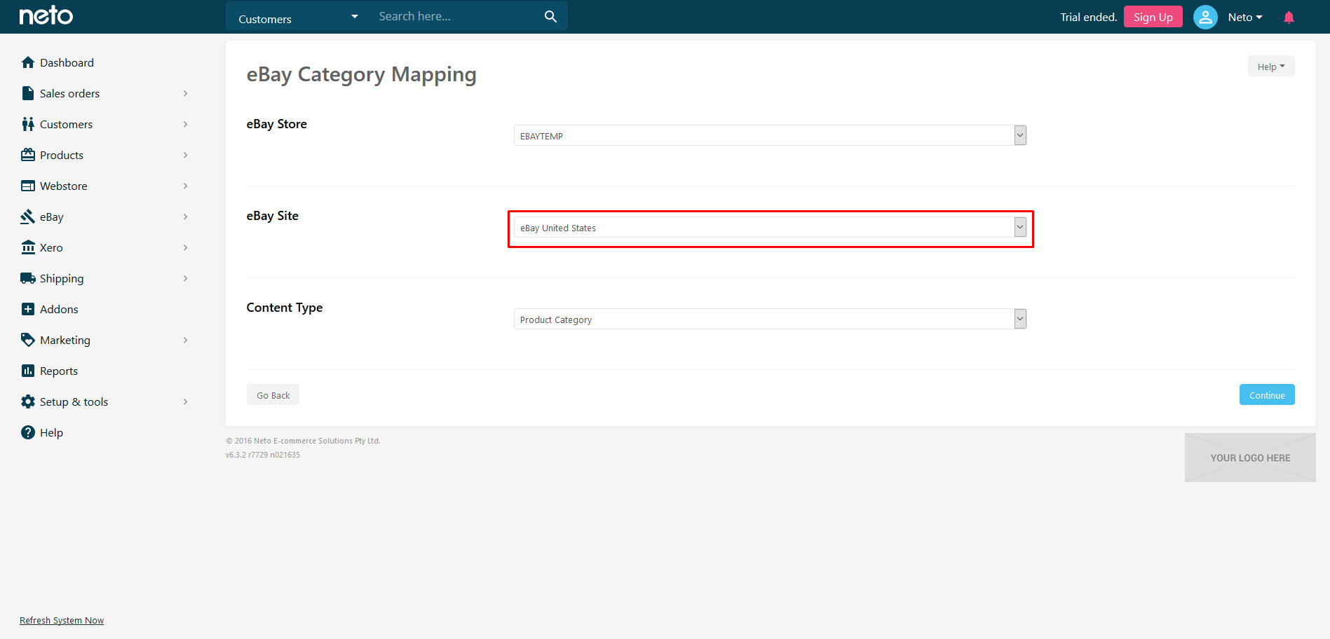
Task: Click the Help question mark icon
Action: pos(28,432)
